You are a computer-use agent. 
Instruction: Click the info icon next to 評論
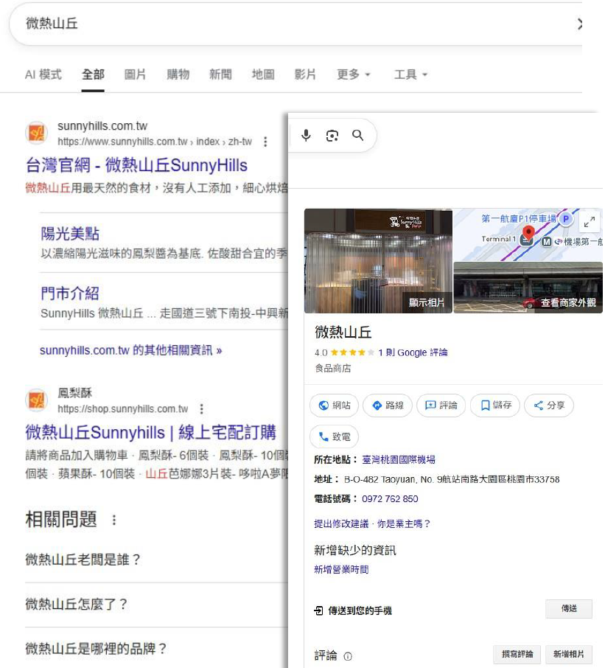coord(347,656)
